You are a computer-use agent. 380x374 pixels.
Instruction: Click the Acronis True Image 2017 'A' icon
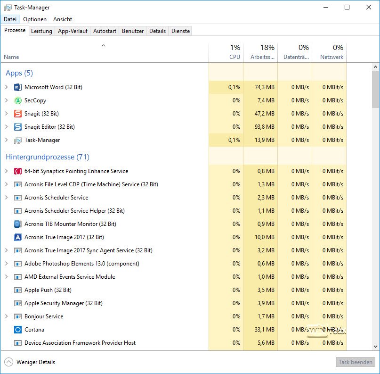(18, 237)
